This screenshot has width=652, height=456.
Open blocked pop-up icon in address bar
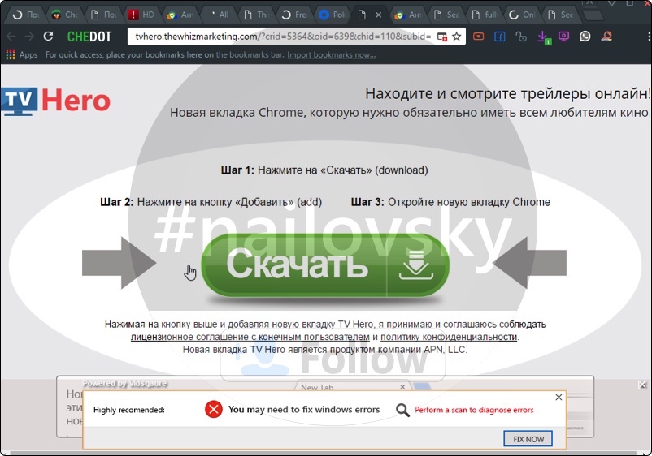tap(442, 37)
